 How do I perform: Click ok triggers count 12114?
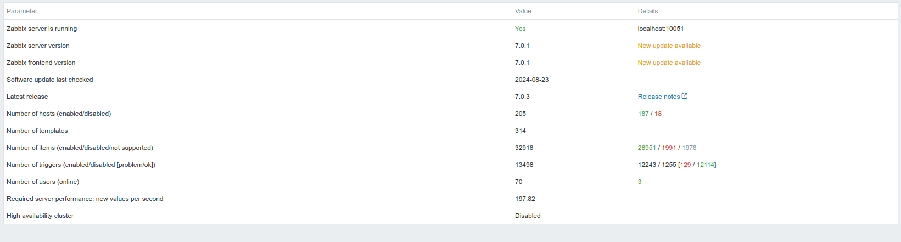click(706, 165)
